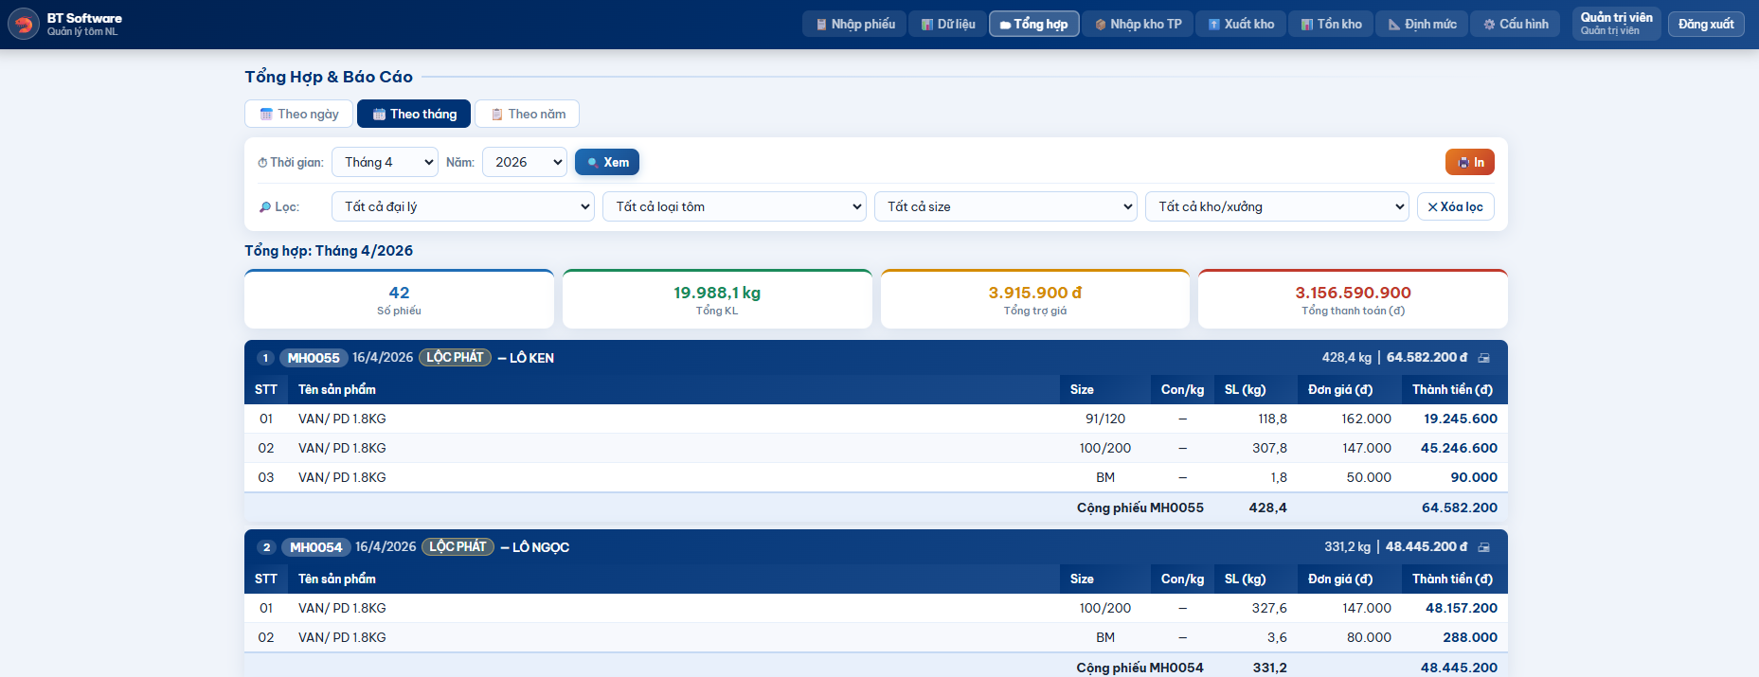Screen dimensions: 1759x677
Task: Expand Tất cả kho/xưởng filter
Action: (x=1277, y=206)
